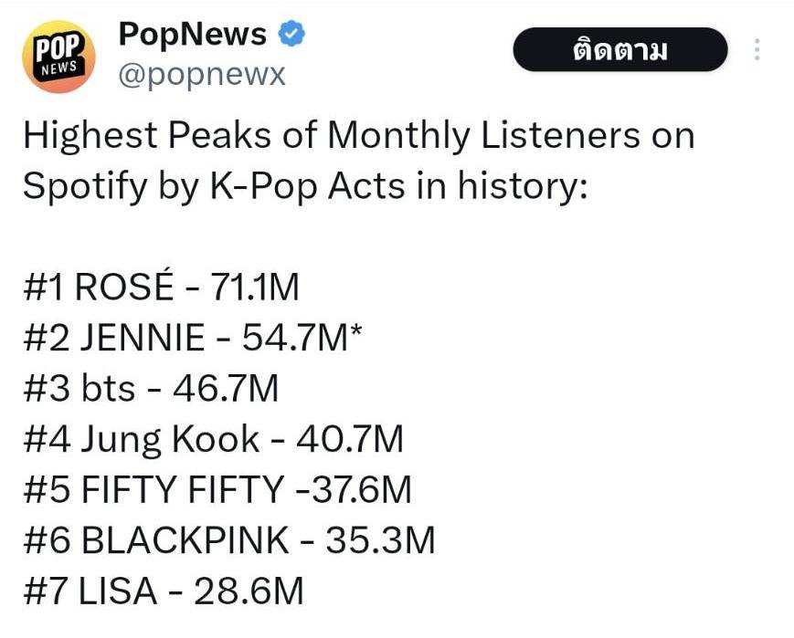
Task: Click the 35.3M listener figure
Action: (x=381, y=541)
